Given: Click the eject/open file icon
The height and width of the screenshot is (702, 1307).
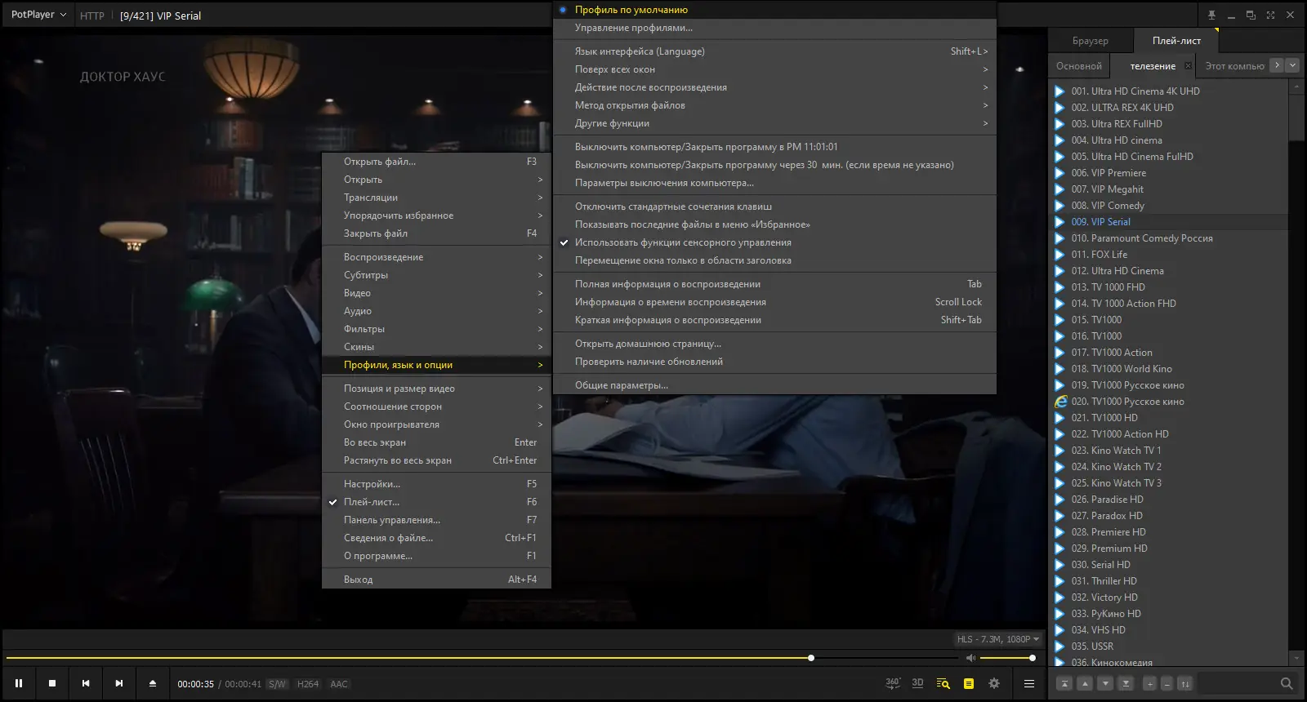Looking at the screenshot, I should tap(153, 683).
